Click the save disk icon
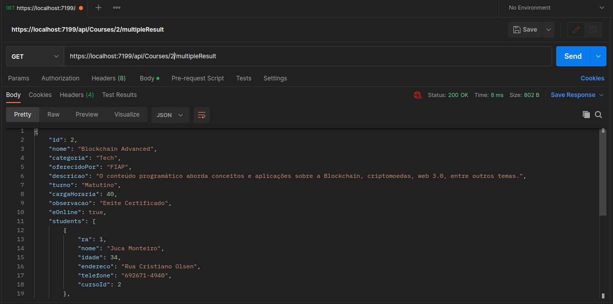 516,30
